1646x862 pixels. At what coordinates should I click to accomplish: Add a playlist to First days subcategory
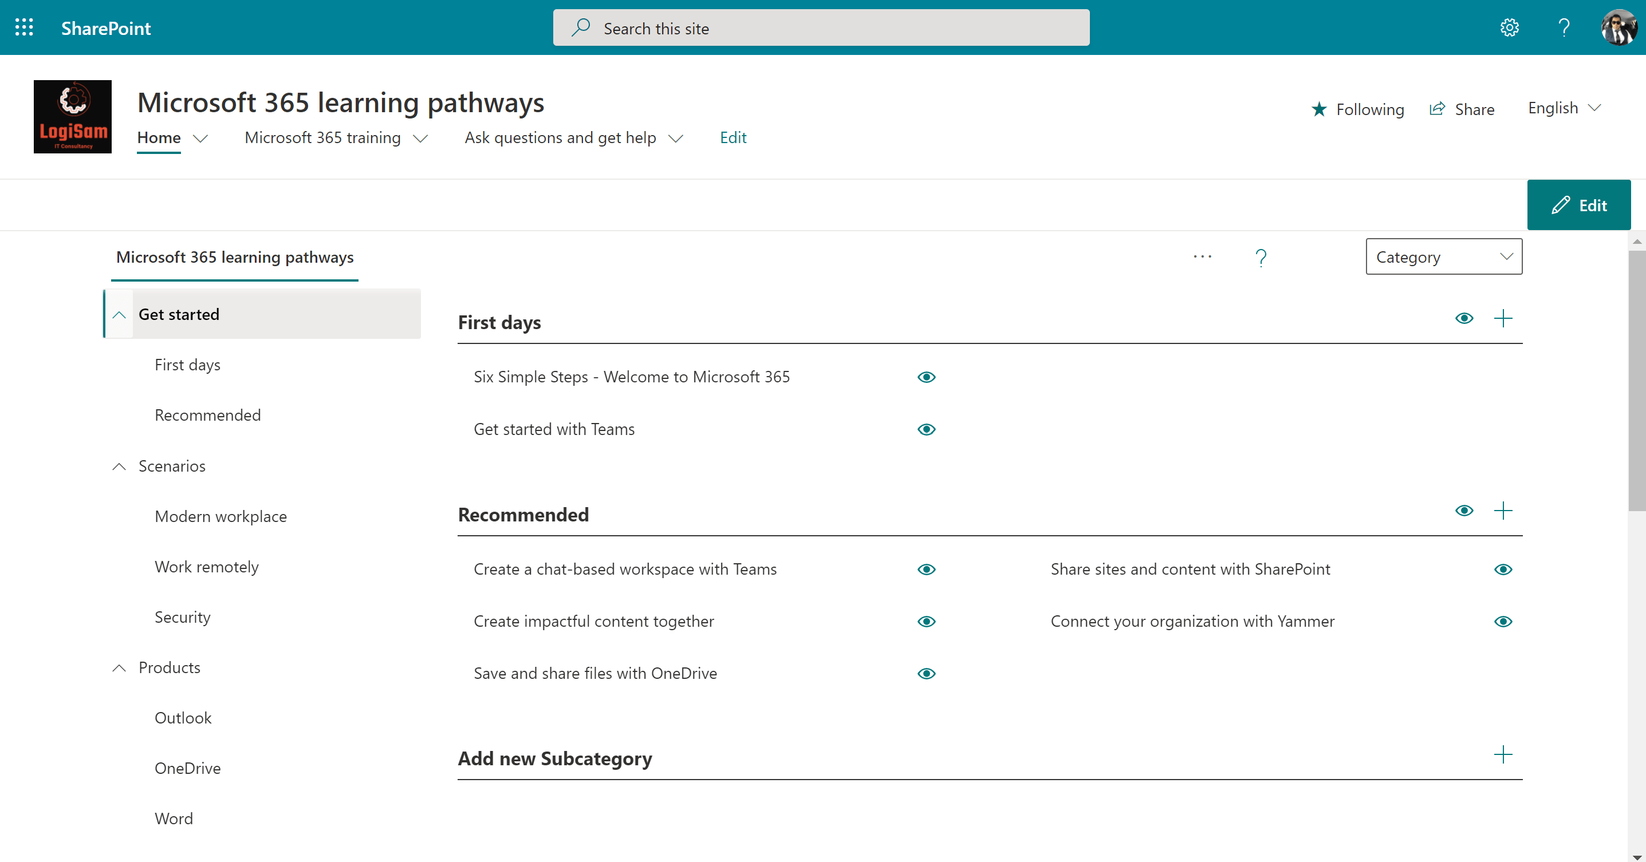point(1503,318)
